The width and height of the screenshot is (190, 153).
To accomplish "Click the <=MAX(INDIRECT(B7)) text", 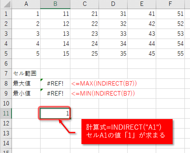I will pos(104,83).
